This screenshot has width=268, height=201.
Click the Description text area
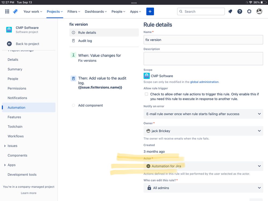(203, 59)
